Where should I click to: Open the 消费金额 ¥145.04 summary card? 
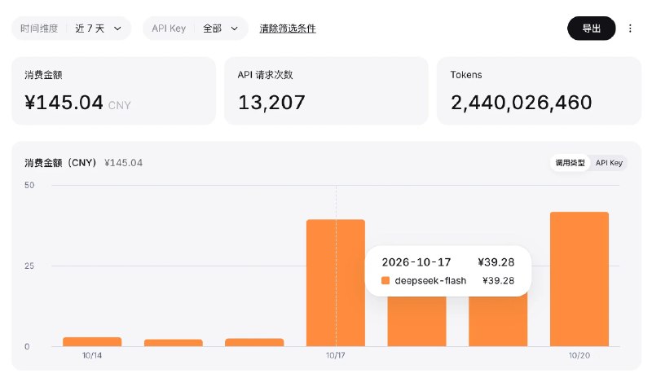pyautogui.click(x=113, y=90)
